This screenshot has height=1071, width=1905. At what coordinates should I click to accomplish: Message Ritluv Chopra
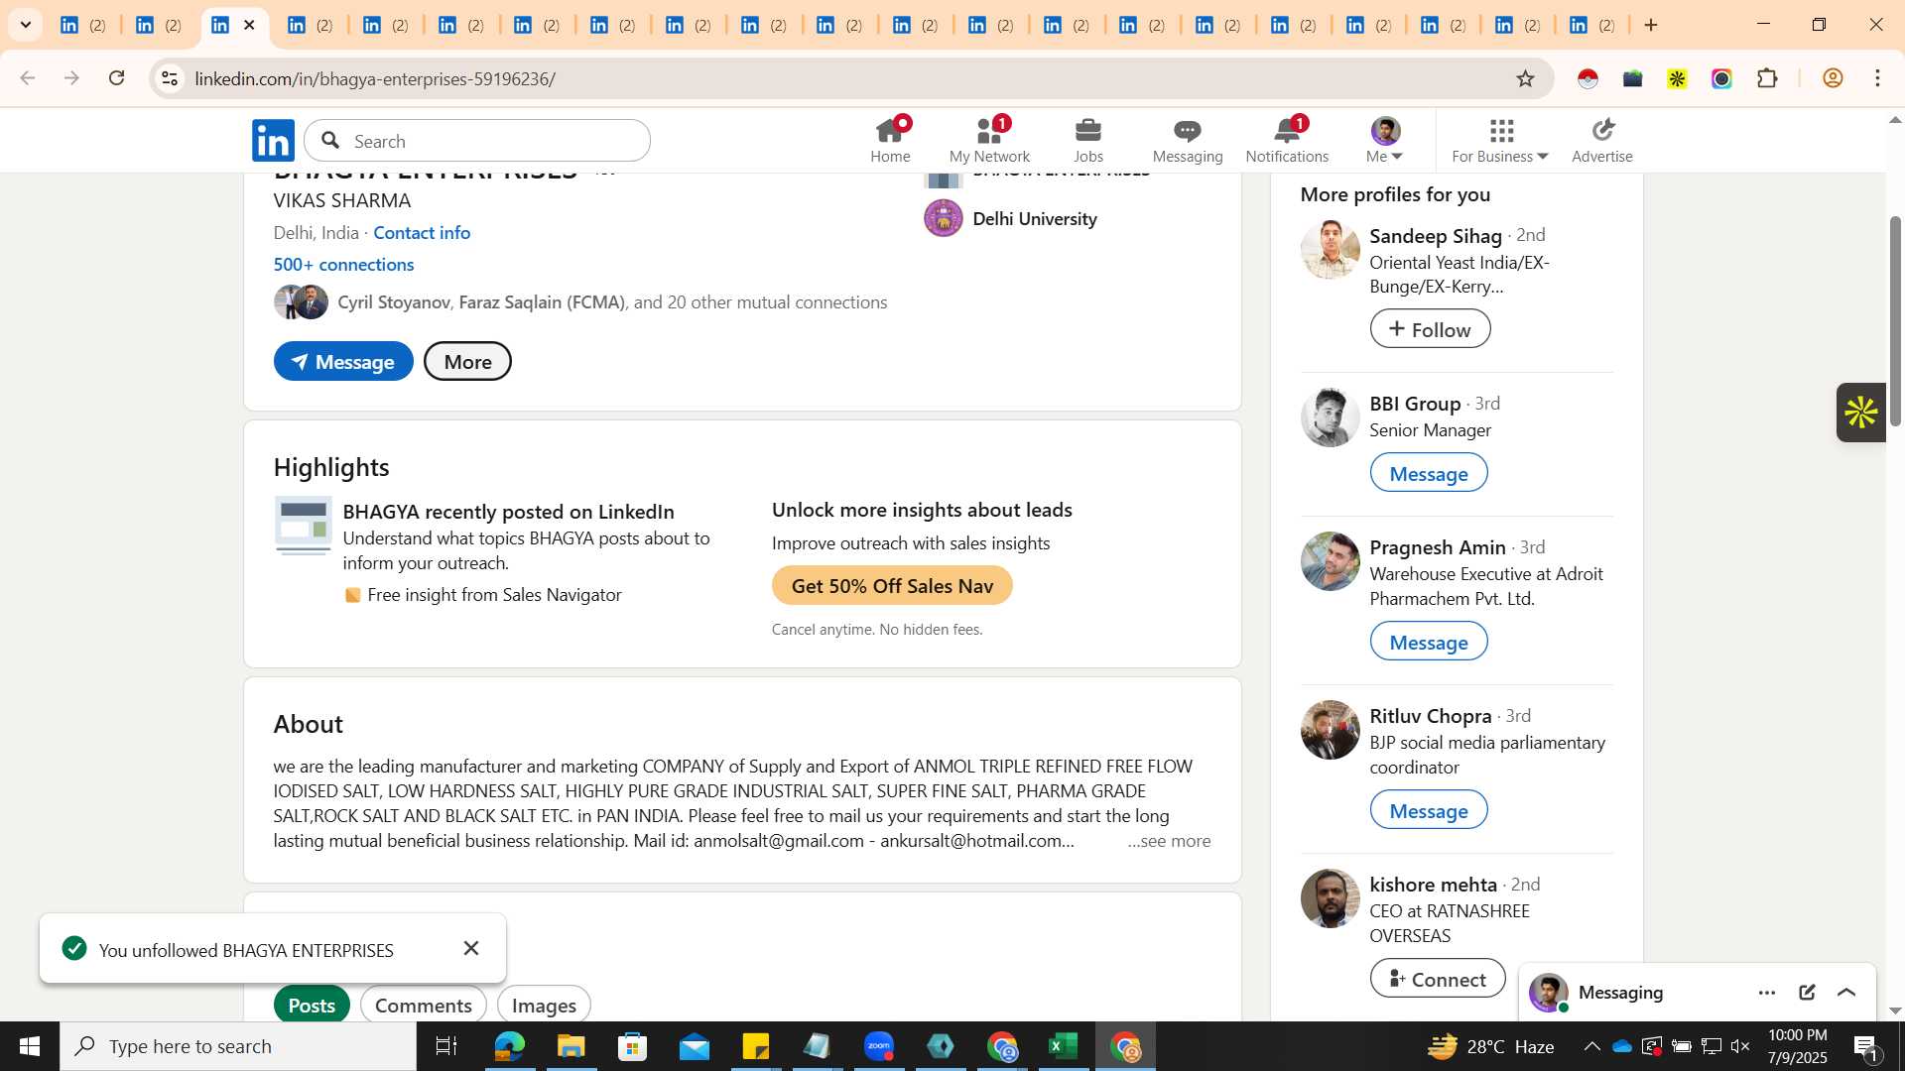[x=1428, y=810]
